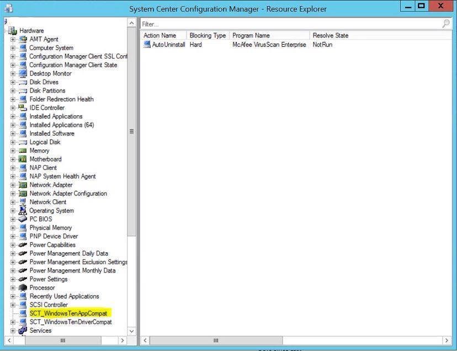Image resolution: width=457 pixels, height=351 pixels.
Task: Click the AutoUninstall row icon
Action: click(x=147, y=45)
